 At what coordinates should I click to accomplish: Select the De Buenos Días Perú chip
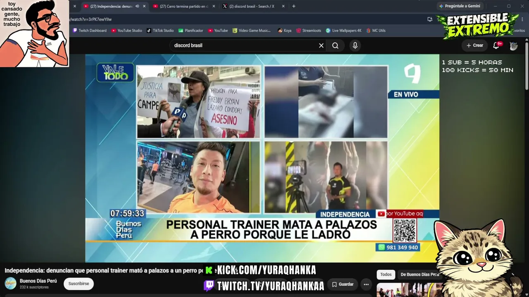tap(419, 275)
